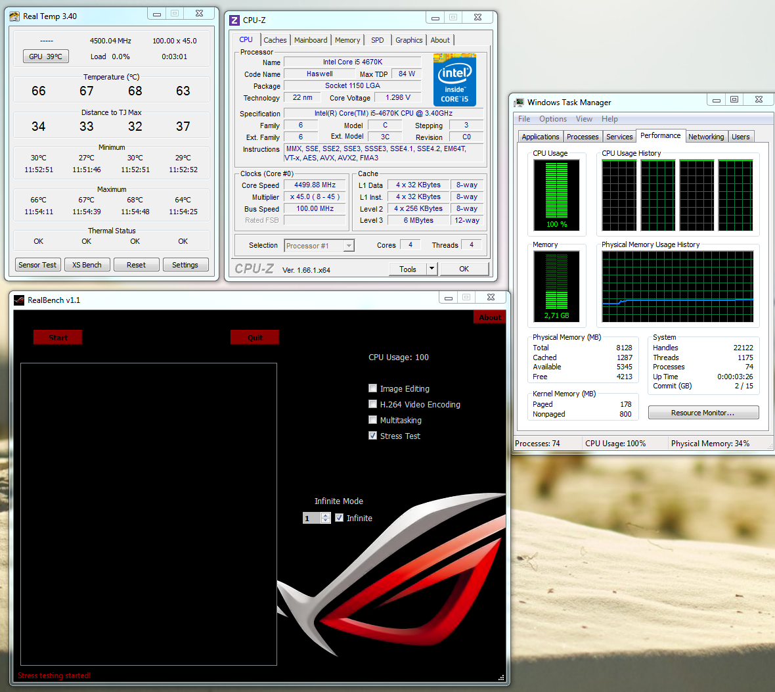Click the 'Stress testing started!' status text

[x=55, y=676]
